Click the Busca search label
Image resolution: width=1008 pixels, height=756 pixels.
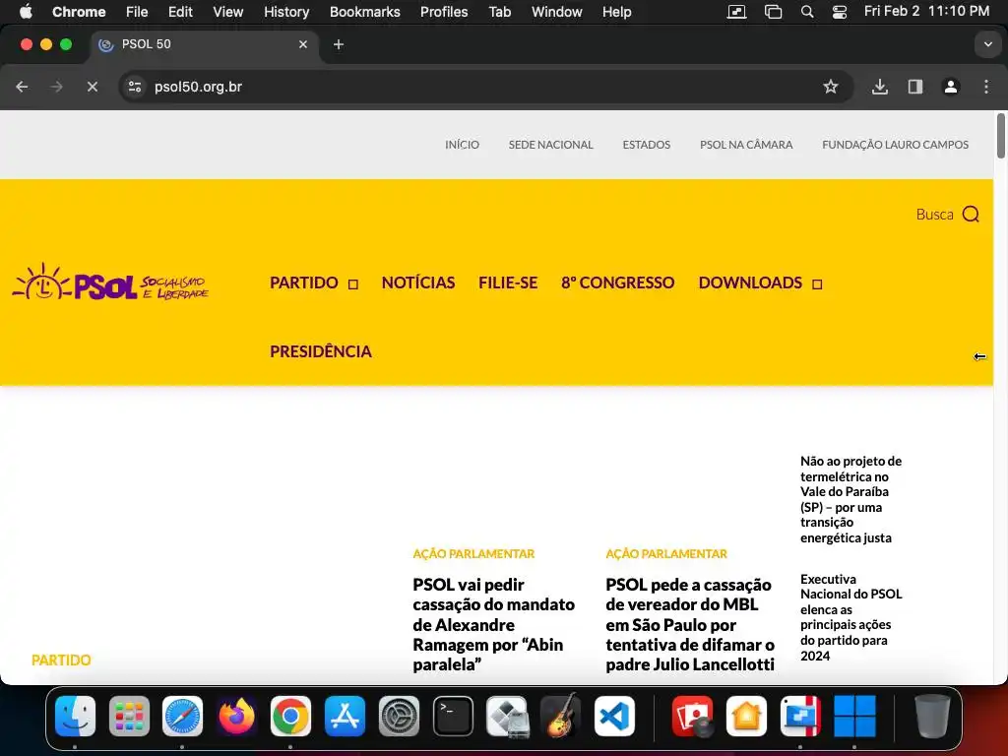coord(935,214)
